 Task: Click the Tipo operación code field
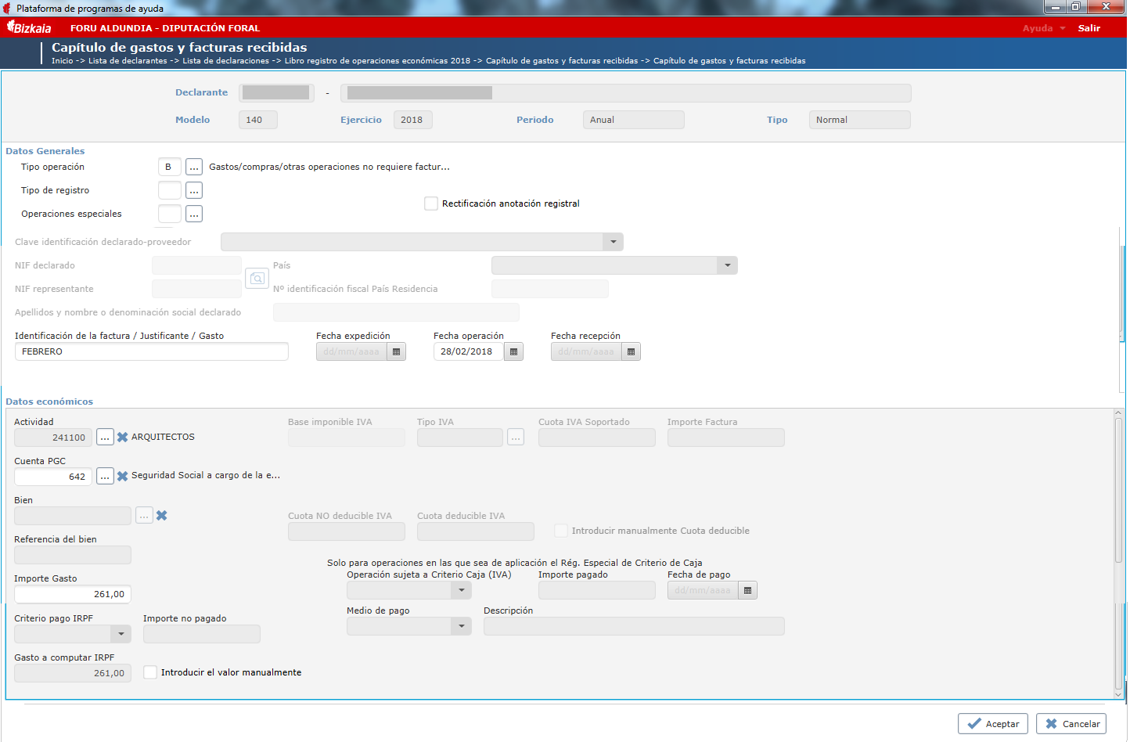click(170, 167)
